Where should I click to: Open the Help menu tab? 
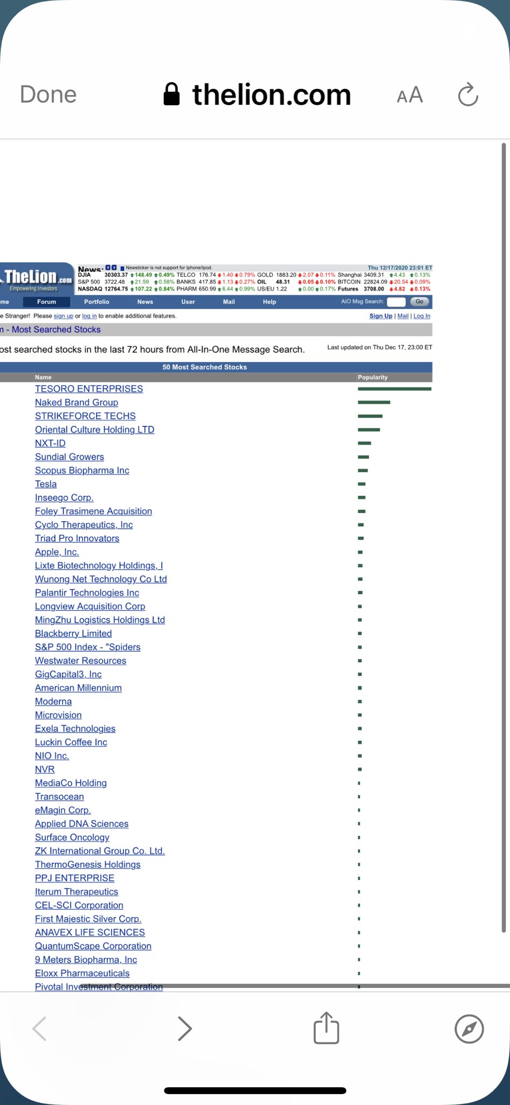(270, 302)
